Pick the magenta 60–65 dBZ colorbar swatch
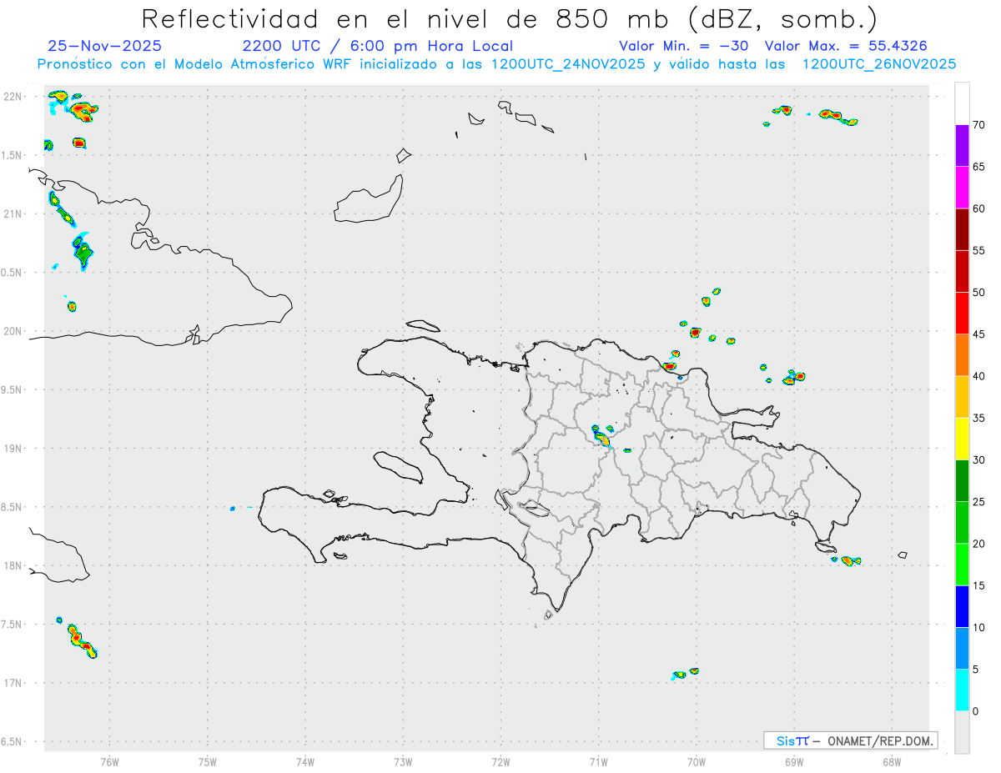 click(962, 188)
